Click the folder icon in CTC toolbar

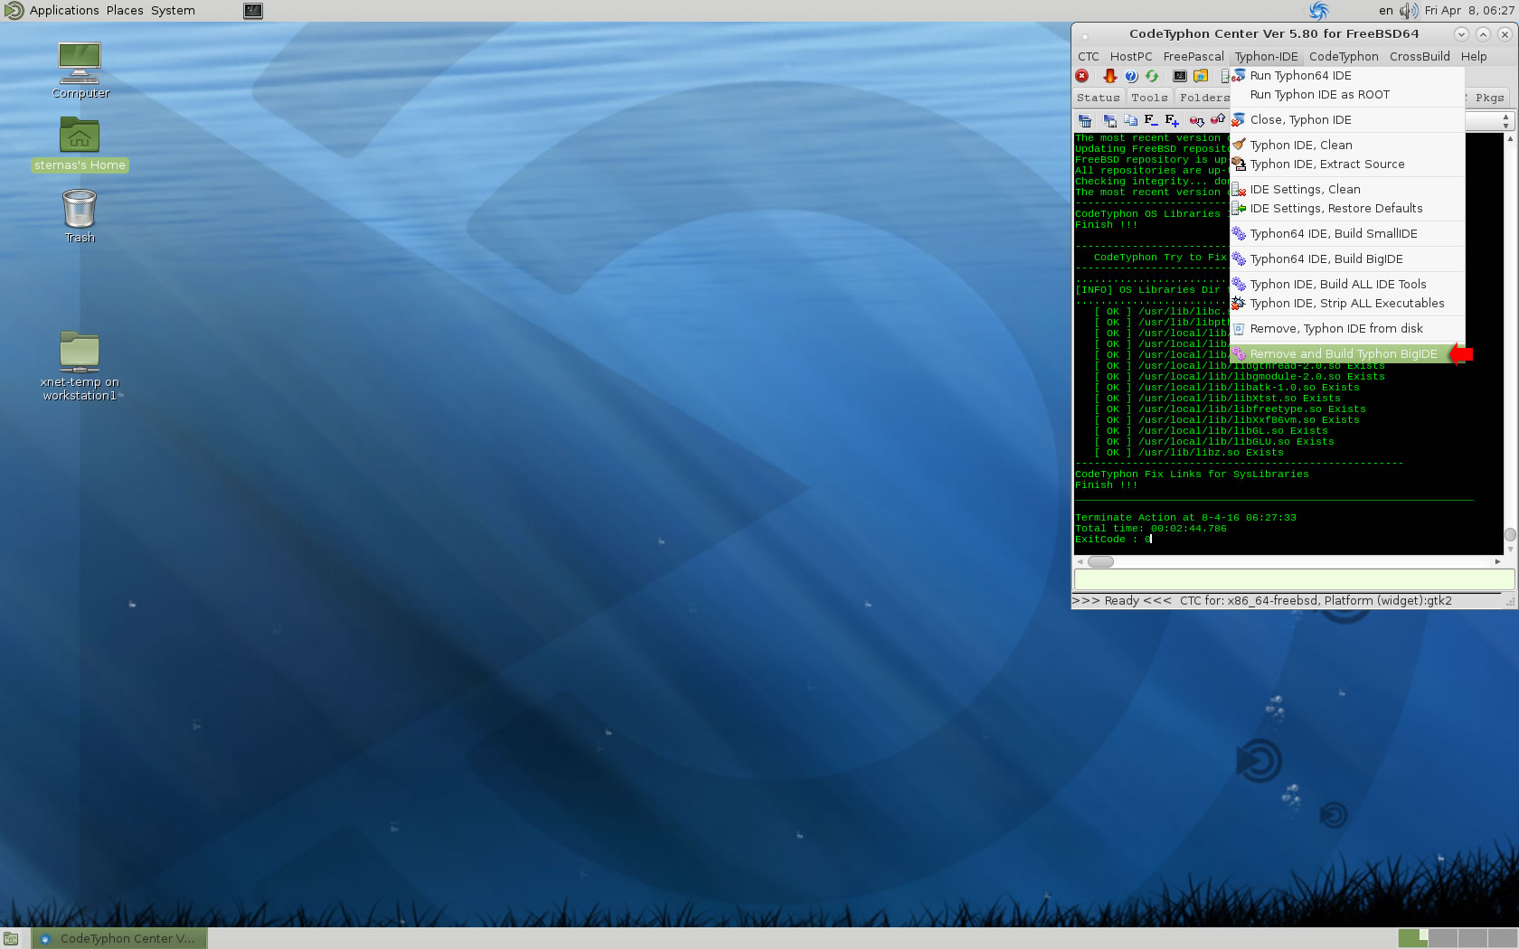pyautogui.click(x=1201, y=76)
